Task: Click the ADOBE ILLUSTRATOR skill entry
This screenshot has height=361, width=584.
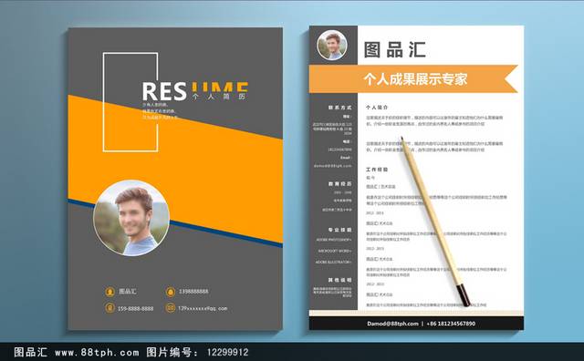Action: pyautogui.click(x=333, y=262)
